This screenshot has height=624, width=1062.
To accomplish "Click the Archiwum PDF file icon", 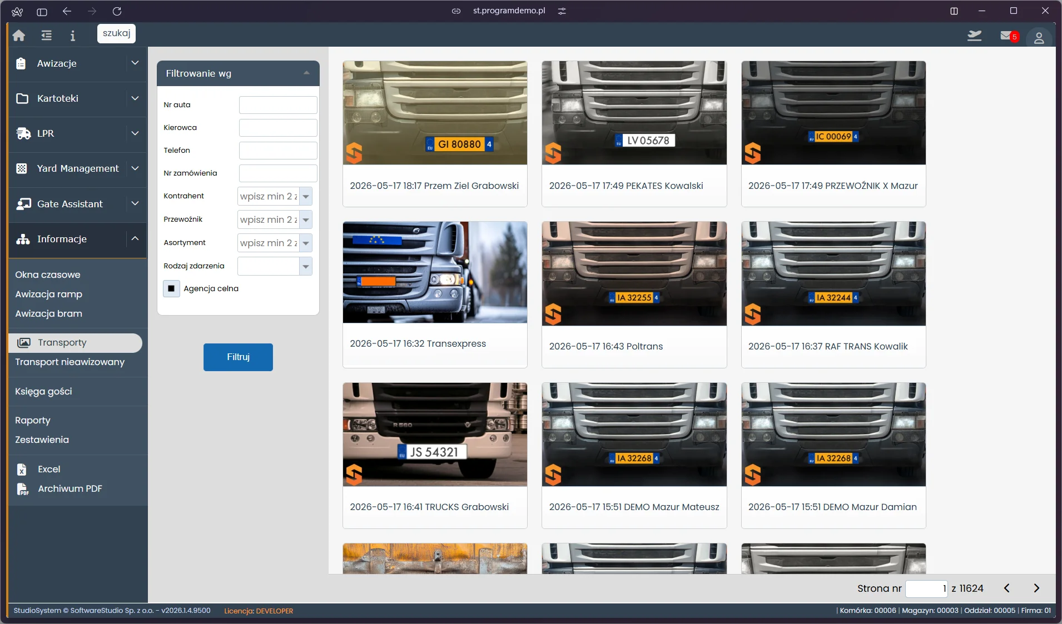I will (x=22, y=489).
